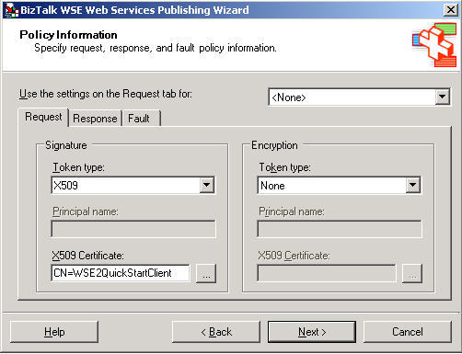462x354 pixels.
Task: Browse for Signature X509 certificate
Action: pyautogui.click(x=206, y=273)
